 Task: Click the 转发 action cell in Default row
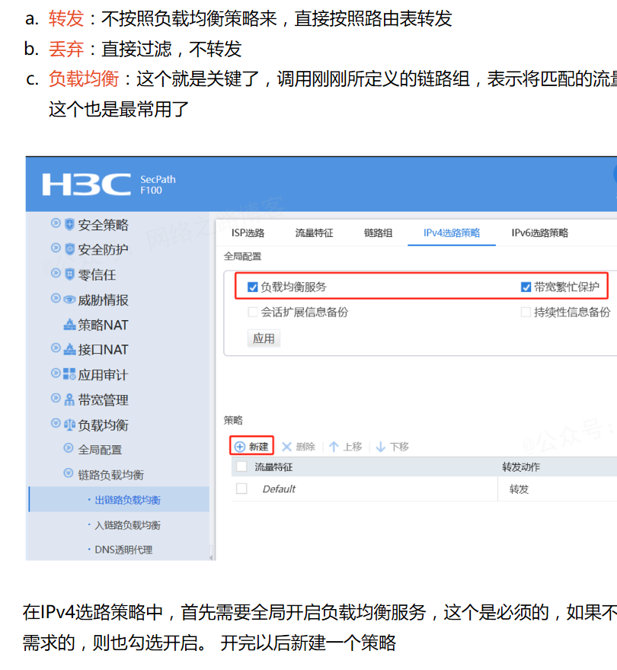click(x=519, y=489)
